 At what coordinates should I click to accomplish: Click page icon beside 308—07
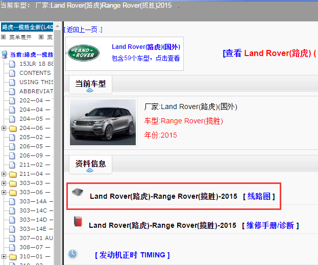click(x=12, y=247)
